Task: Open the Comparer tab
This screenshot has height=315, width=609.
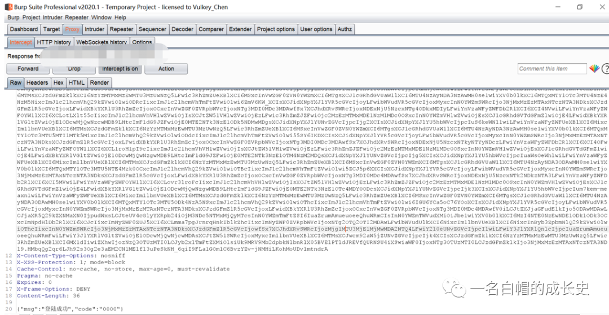Action: click(211, 29)
